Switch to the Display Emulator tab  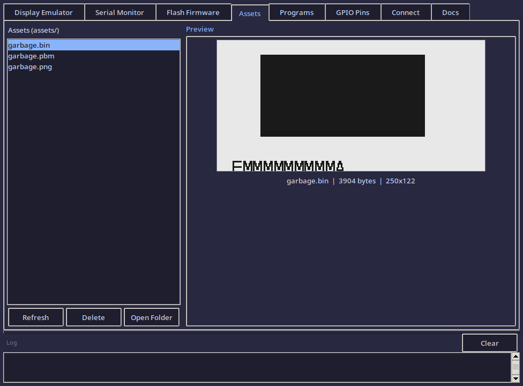pos(43,12)
